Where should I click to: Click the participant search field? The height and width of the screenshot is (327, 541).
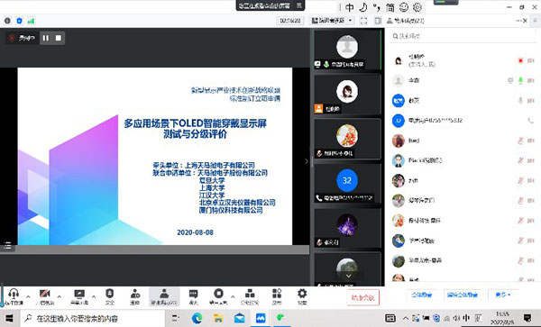pyautogui.click(x=463, y=36)
